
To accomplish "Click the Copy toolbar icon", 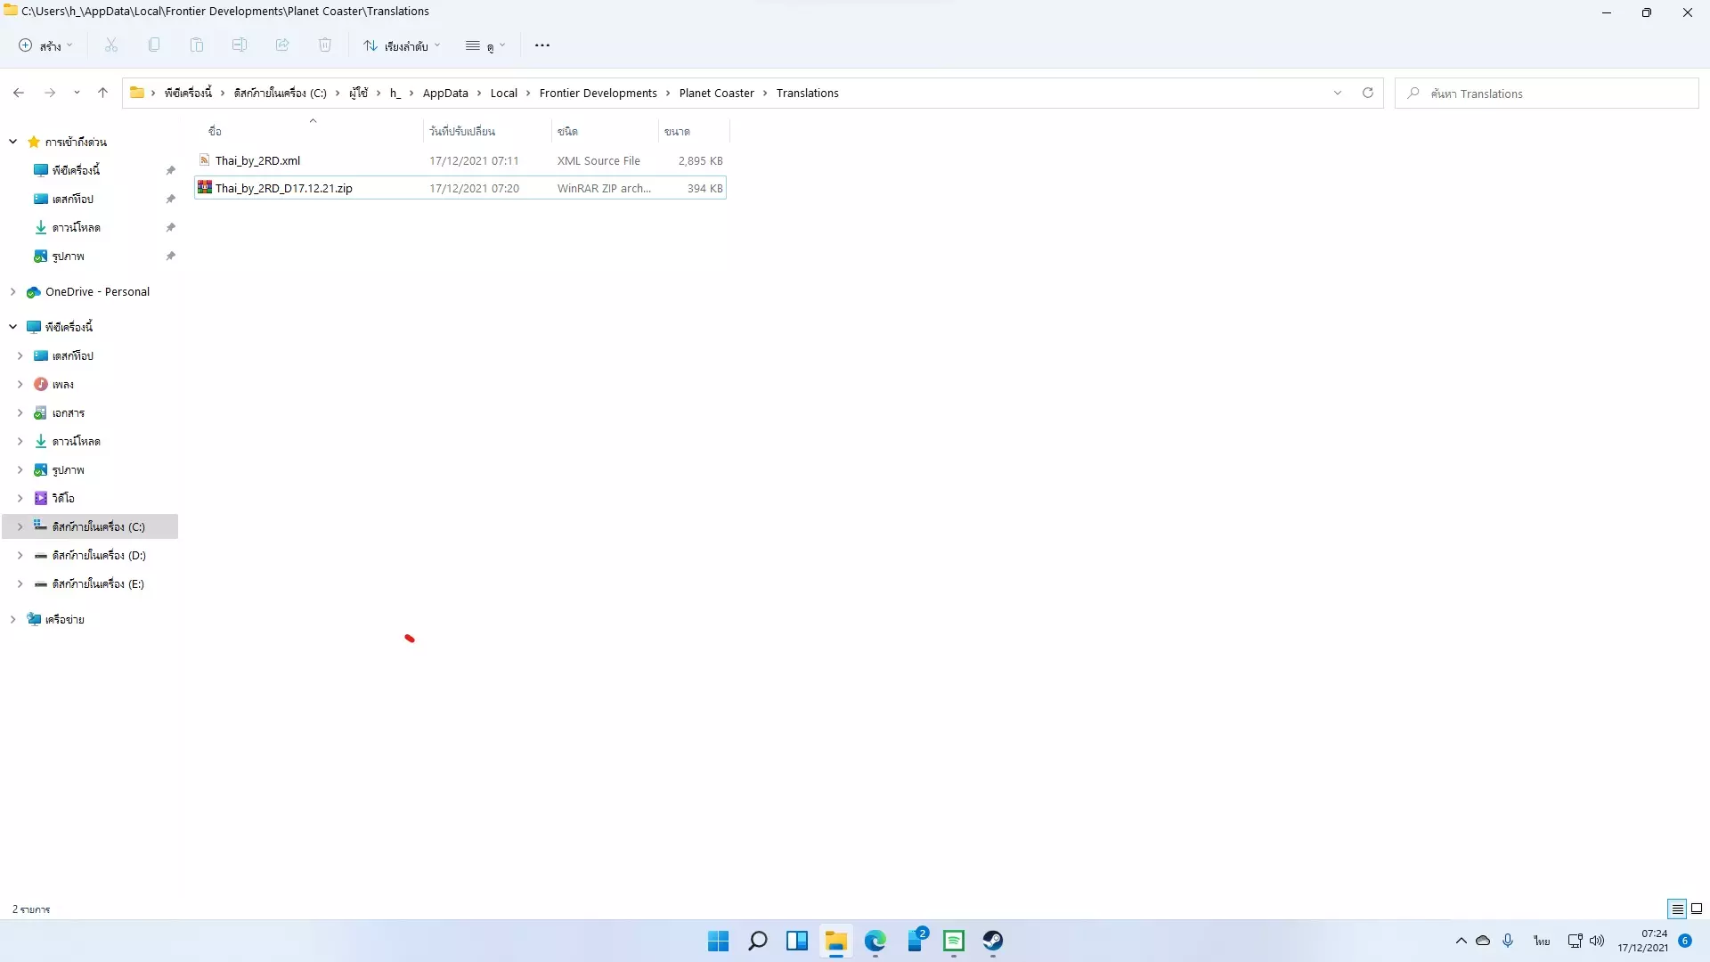I will click(x=154, y=45).
